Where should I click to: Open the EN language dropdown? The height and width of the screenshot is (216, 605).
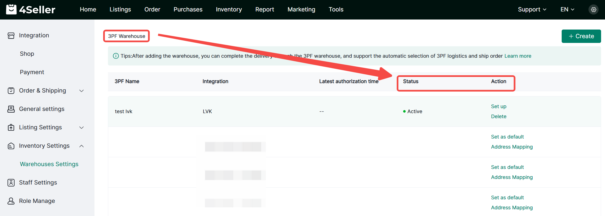pos(567,9)
